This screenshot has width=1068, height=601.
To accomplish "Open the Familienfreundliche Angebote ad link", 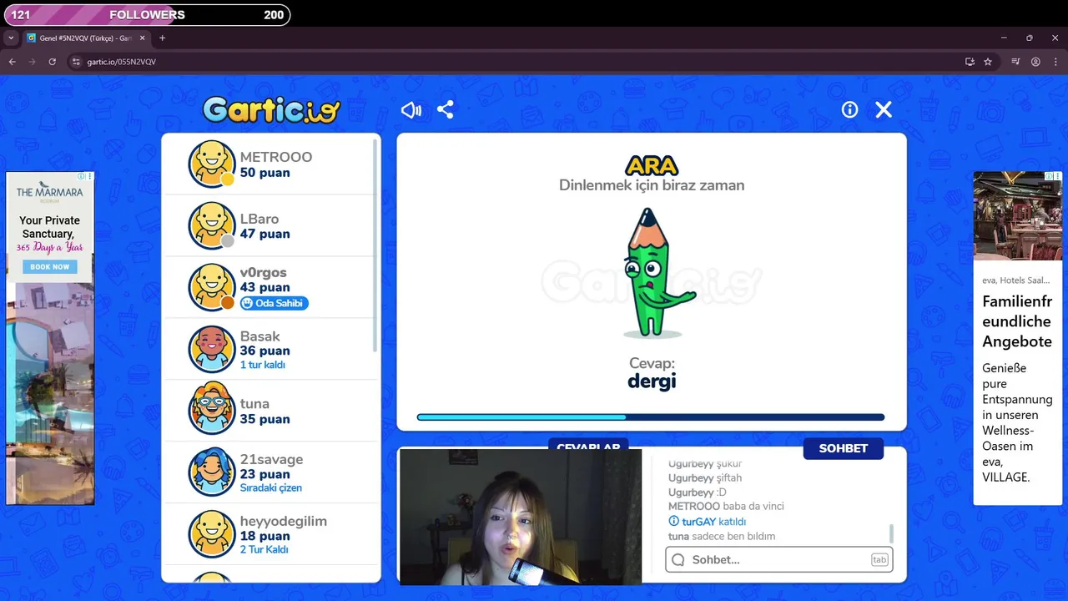I will 1017,321.
